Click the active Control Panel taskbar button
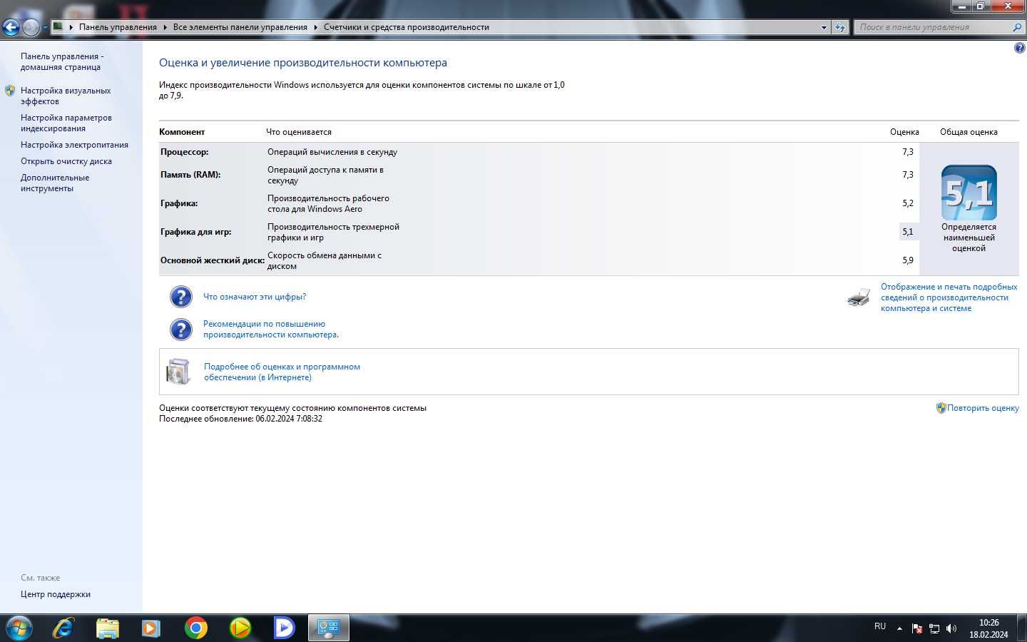The height and width of the screenshot is (642, 1027). pyautogui.click(x=328, y=628)
